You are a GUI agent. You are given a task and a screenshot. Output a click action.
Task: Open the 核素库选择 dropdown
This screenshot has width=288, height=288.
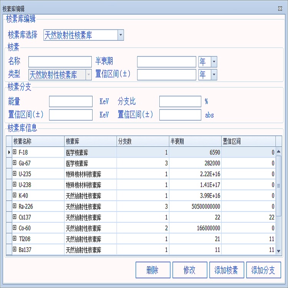121,35
